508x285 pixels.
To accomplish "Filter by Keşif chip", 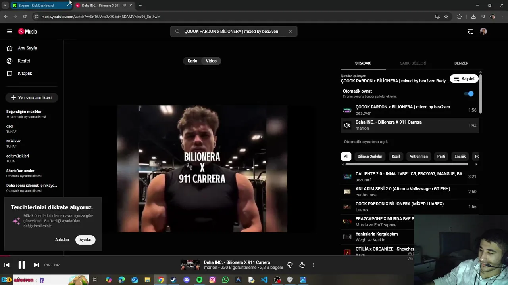I will 396,156.
